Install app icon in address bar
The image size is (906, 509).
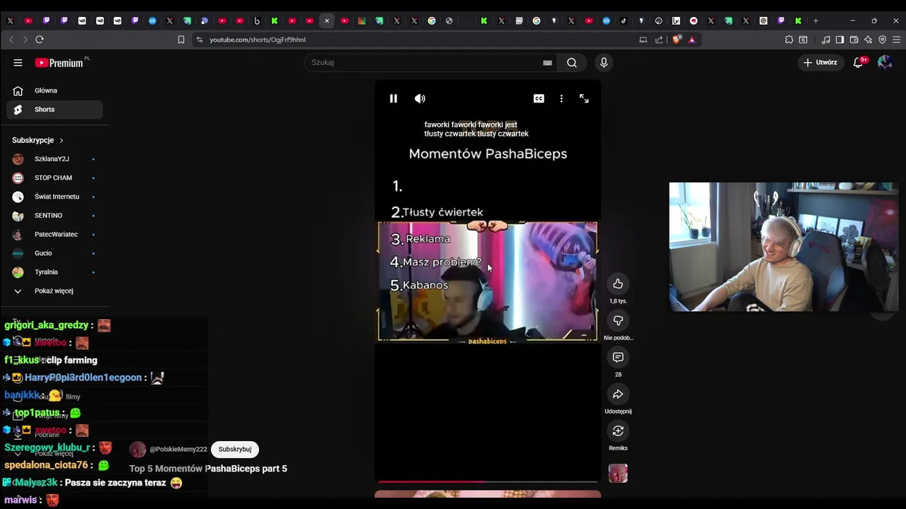643,40
